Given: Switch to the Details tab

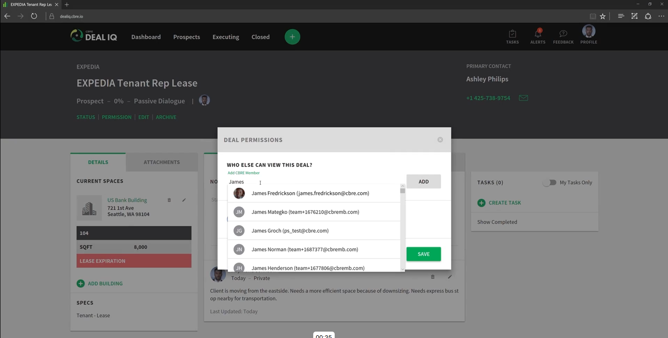Looking at the screenshot, I should coord(98,162).
